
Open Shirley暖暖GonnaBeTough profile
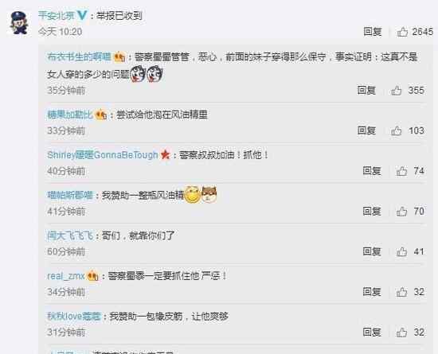tap(103, 155)
